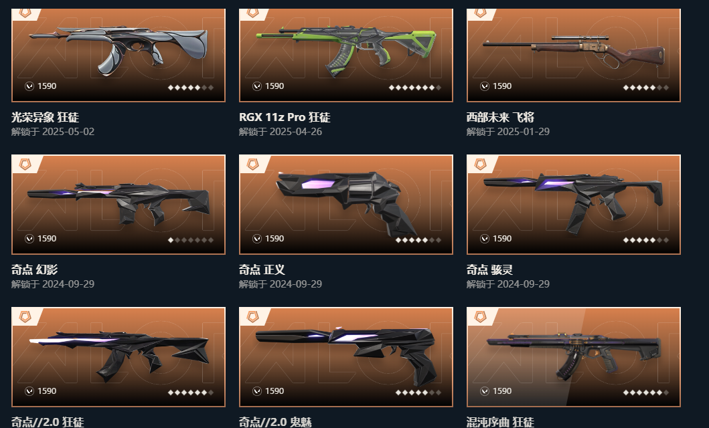Click the tier badge on 奇点 正义 card
The width and height of the screenshot is (709, 428).
(253, 164)
